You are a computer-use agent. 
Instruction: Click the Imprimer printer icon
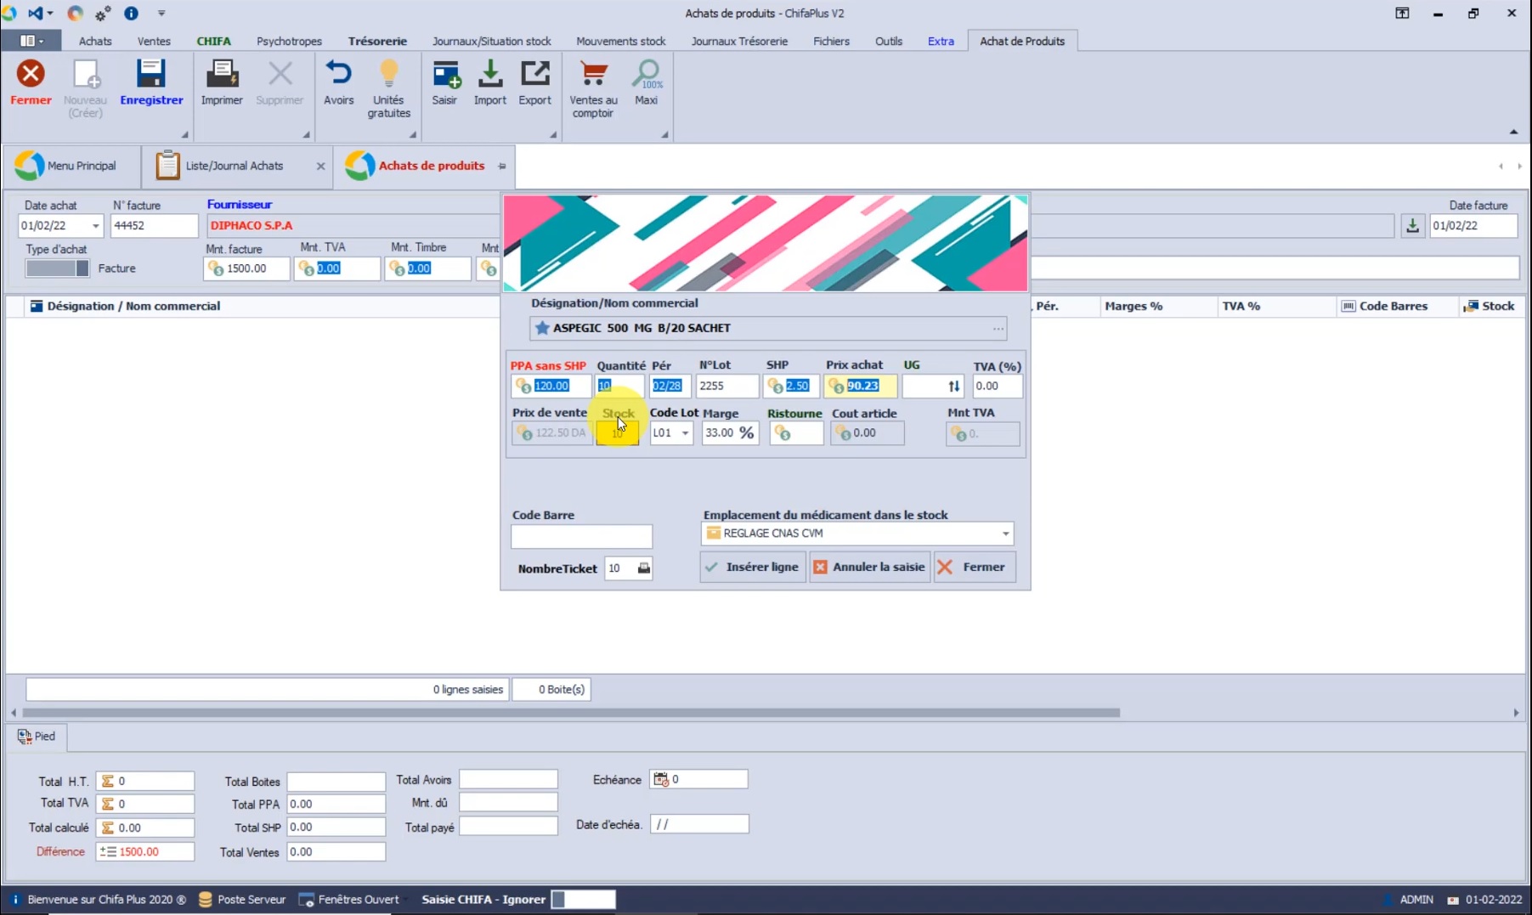point(222,76)
